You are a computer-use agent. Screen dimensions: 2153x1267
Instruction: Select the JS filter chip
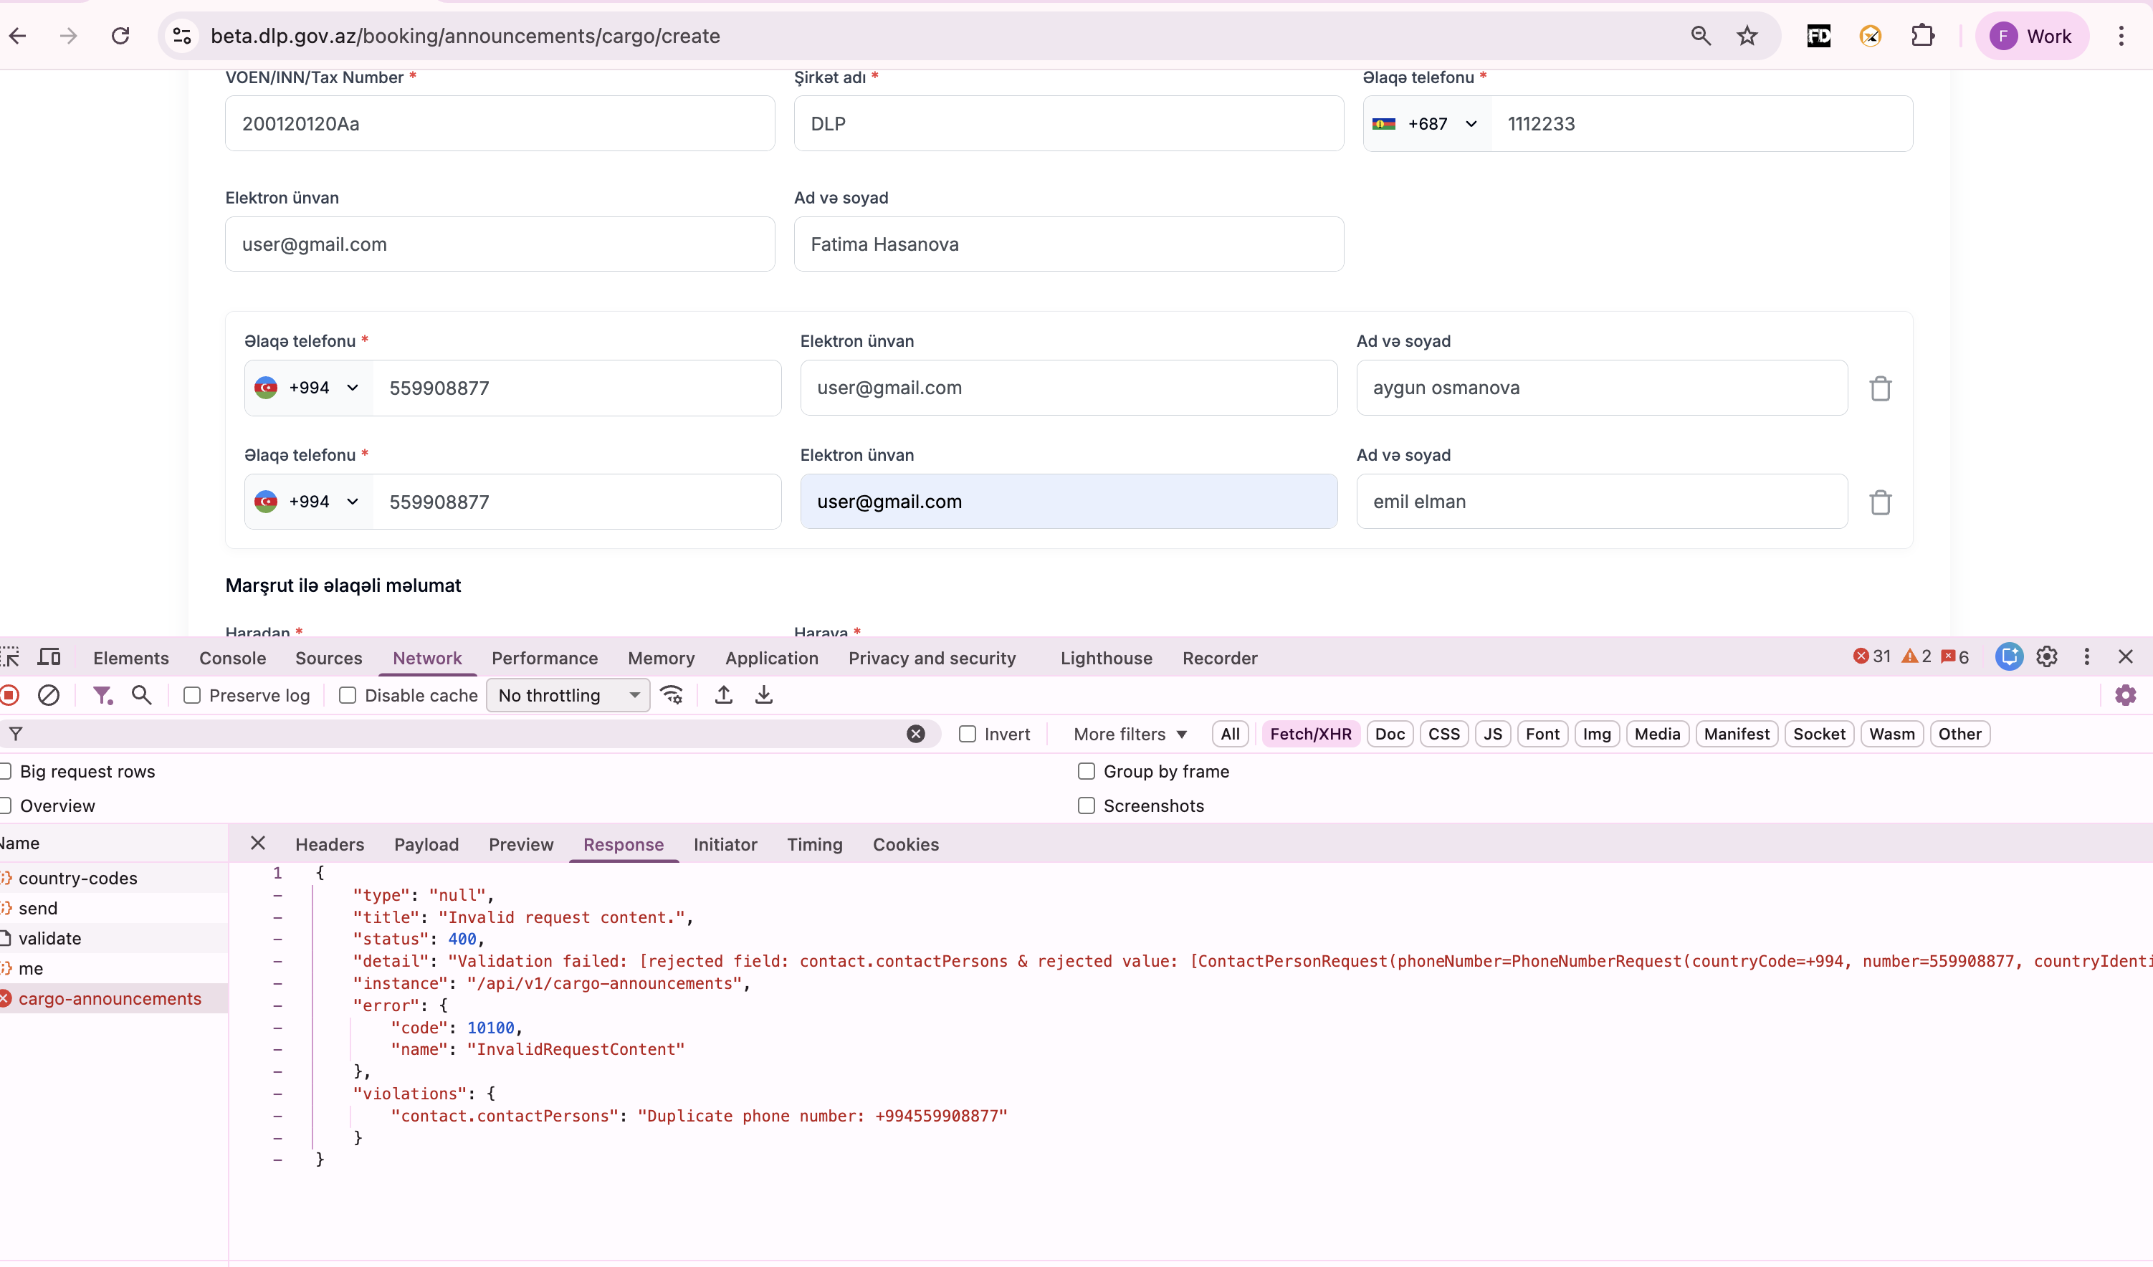(x=1493, y=734)
